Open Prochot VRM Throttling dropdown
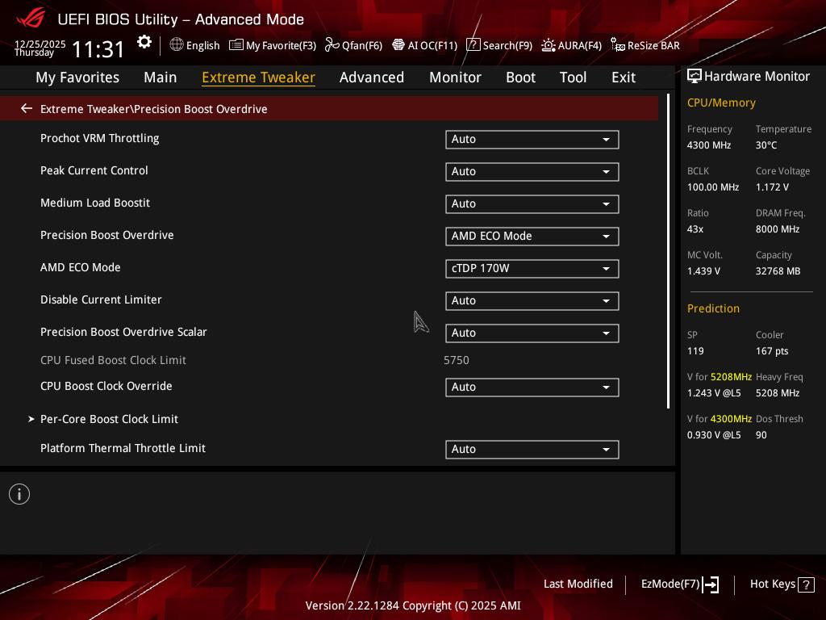The width and height of the screenshot is (826, 620). click(532, 140)
